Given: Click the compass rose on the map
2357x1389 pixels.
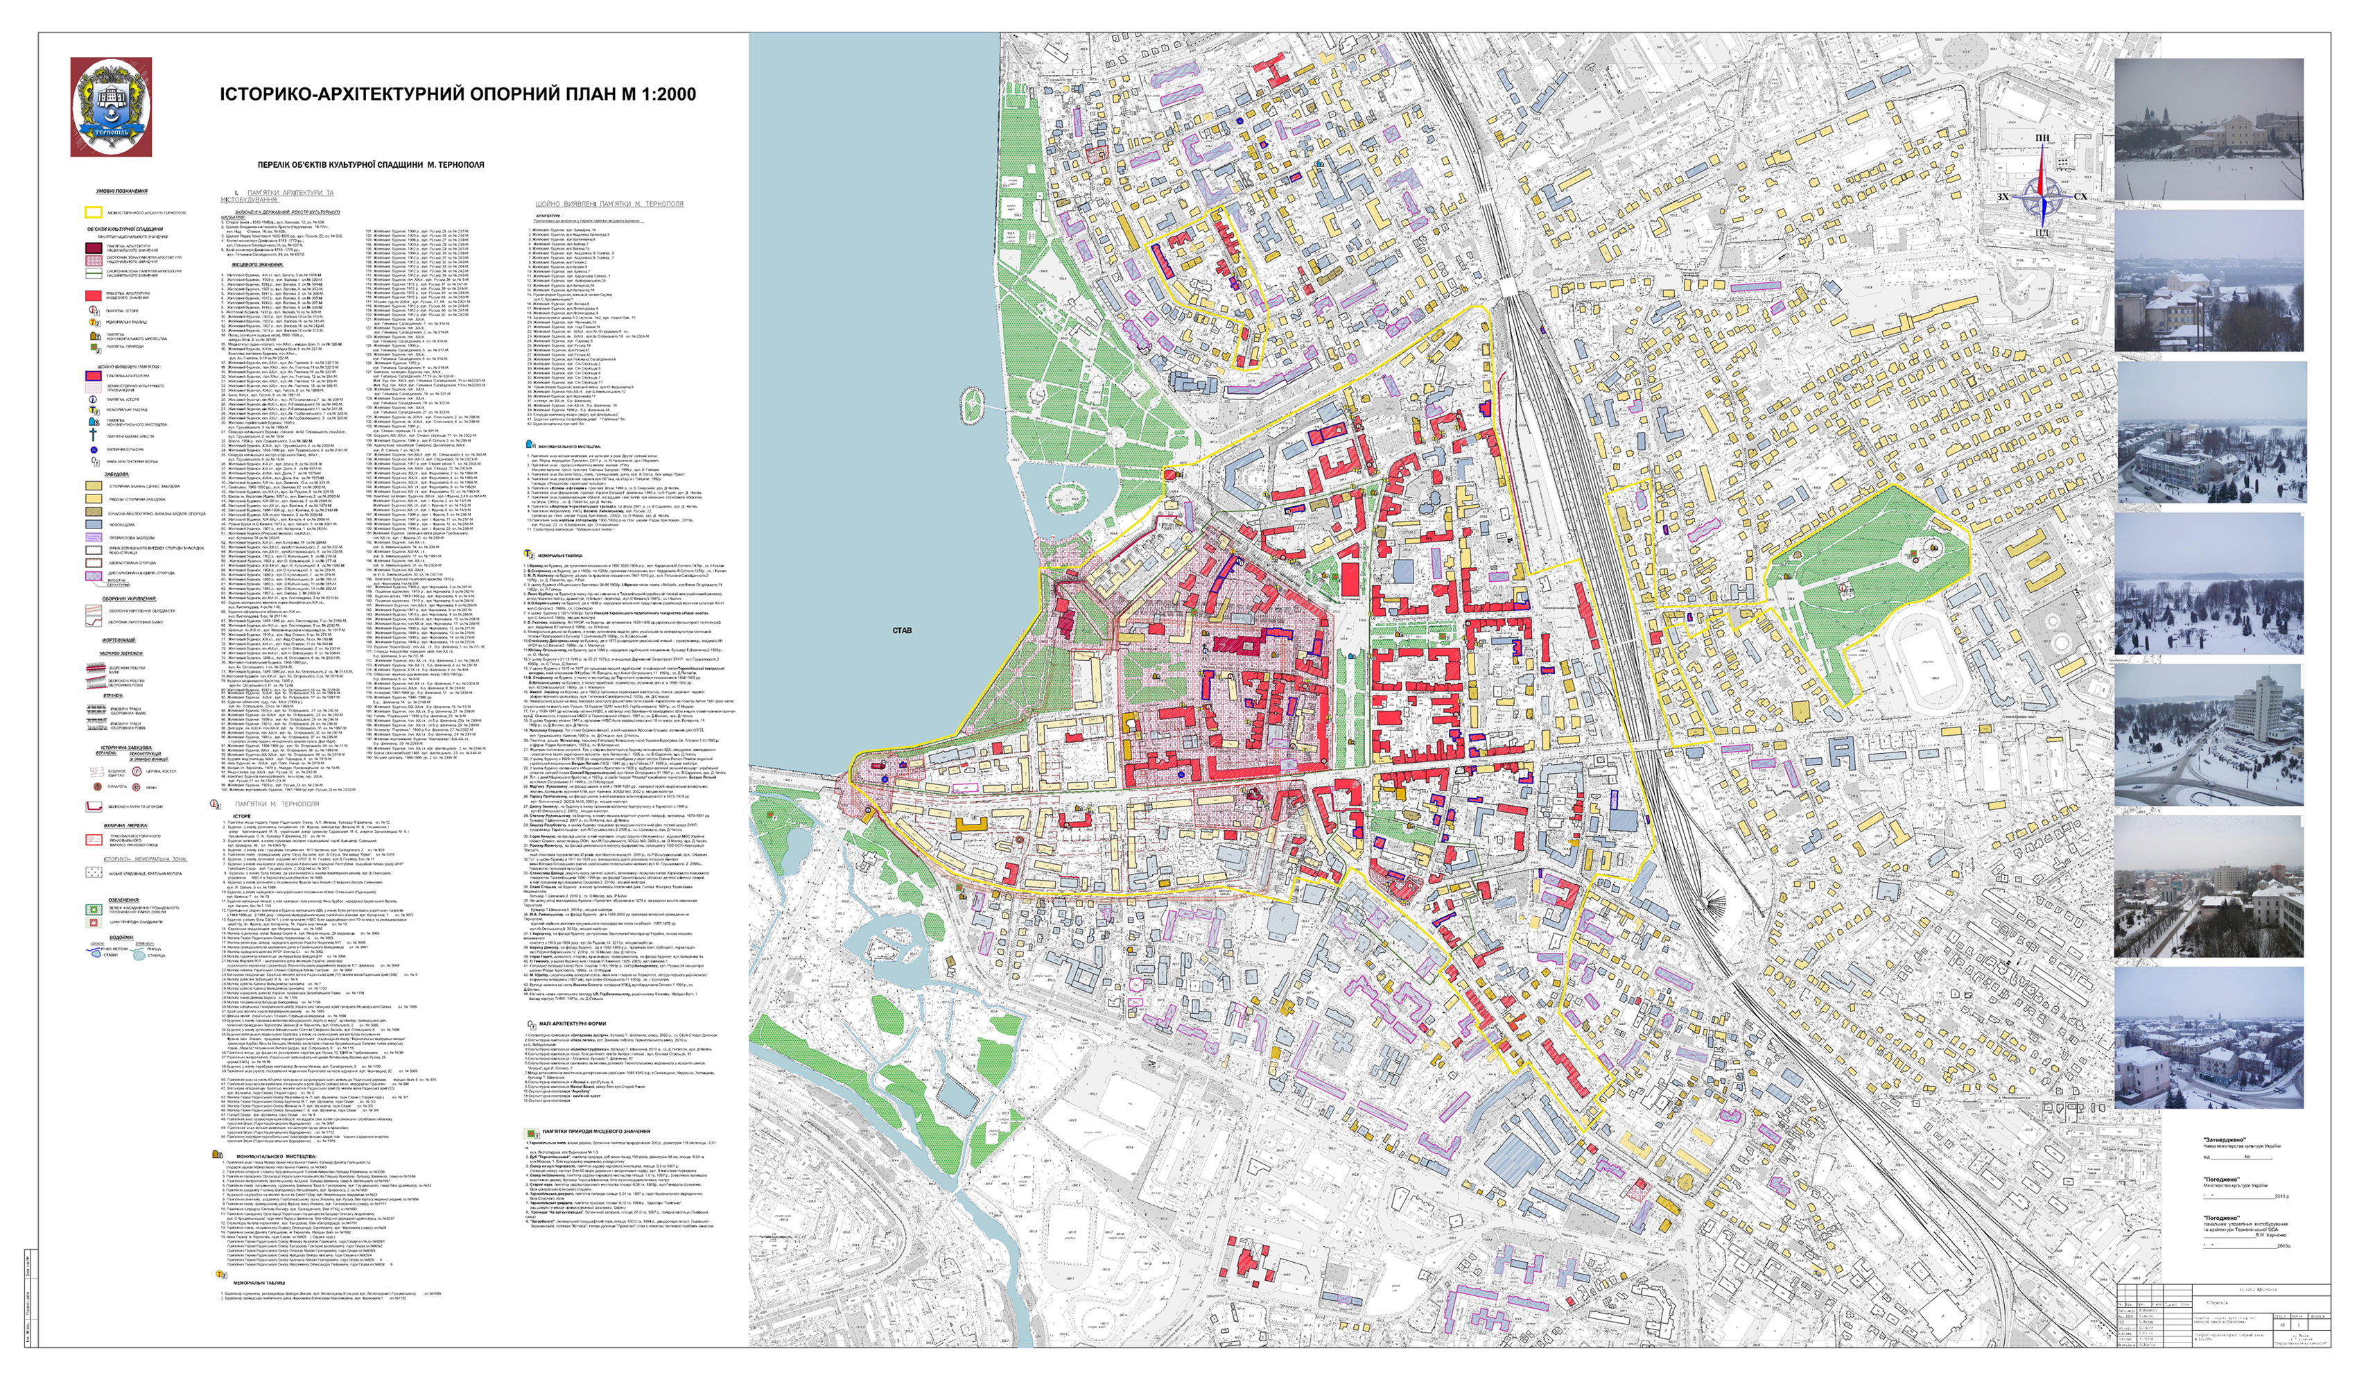Looking at the screenshot, I should point(2042,198).
